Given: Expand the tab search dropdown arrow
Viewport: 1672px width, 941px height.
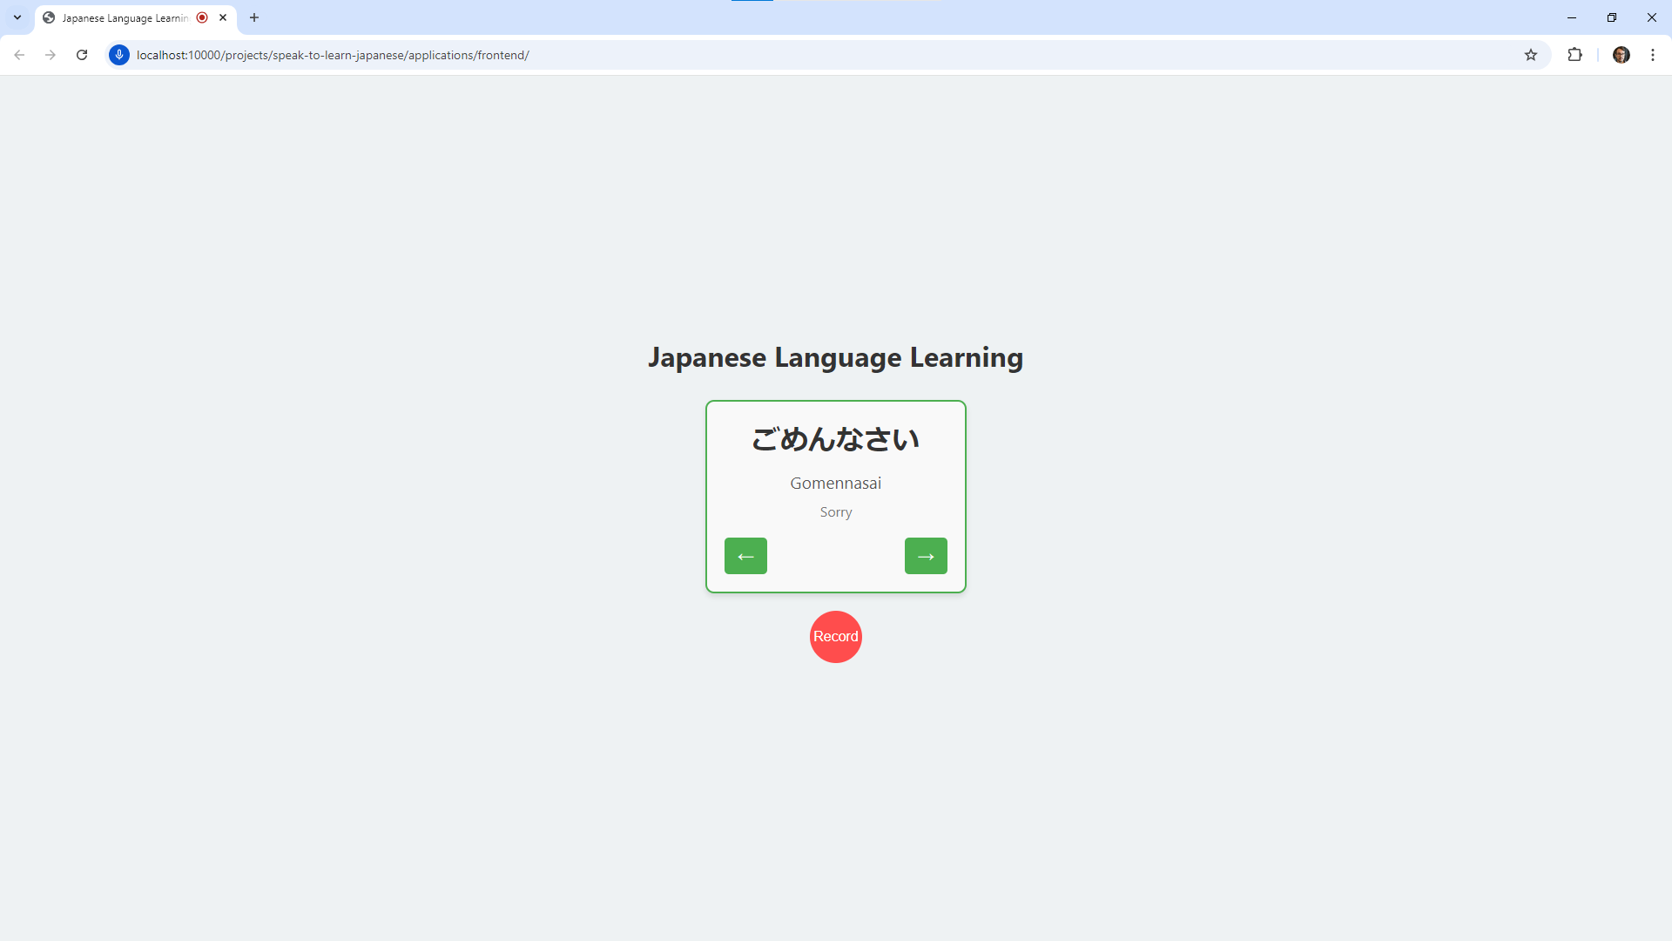Looking at the screenshot, I should coord(17,17).
